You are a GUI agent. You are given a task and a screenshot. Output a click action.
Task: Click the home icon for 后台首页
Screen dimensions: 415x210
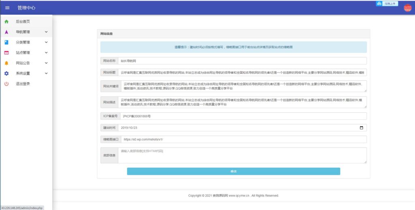pos(6,22)
